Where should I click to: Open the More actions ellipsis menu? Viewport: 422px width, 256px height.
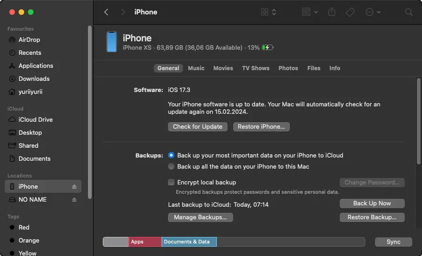[373, 12]
